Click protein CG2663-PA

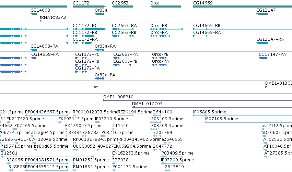click(x=126, y=54)
